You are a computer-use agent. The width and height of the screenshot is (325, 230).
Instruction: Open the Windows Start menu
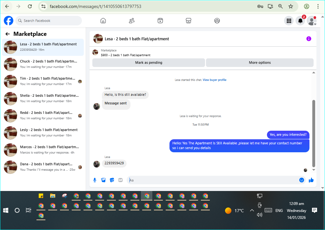6,211
